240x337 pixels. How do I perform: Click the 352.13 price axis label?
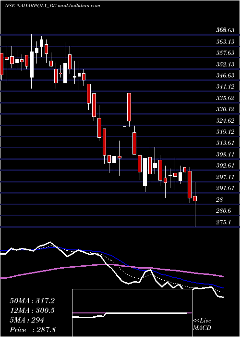coord(225,64)
